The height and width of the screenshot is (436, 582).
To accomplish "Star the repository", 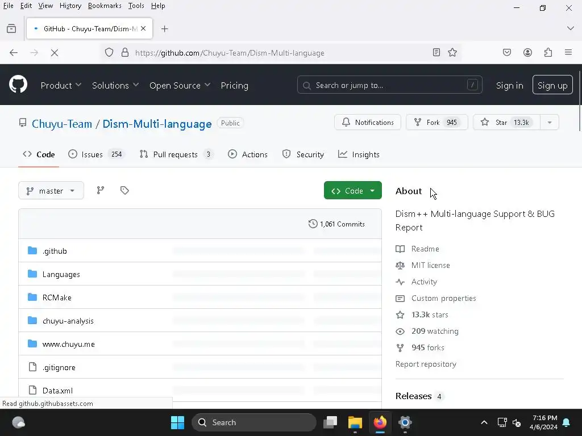I will 506,123.
